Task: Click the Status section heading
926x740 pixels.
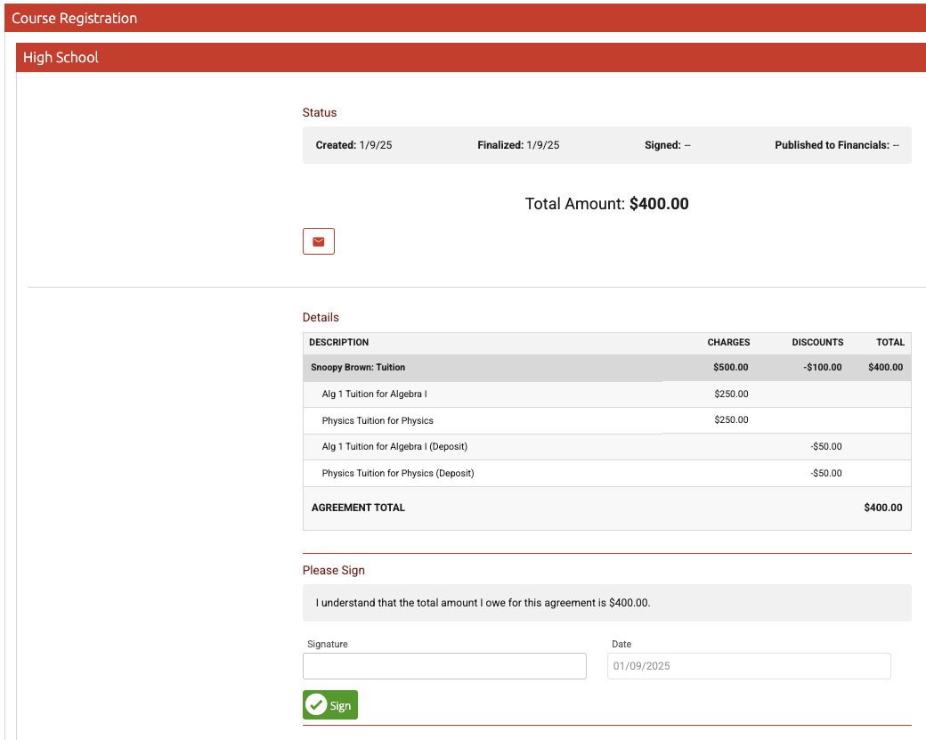Action: pos(320,113)
